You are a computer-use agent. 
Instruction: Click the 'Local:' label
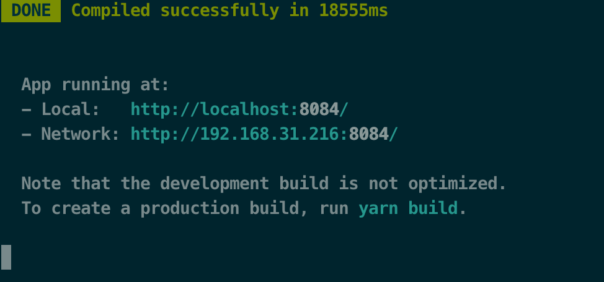coord(71,109)
